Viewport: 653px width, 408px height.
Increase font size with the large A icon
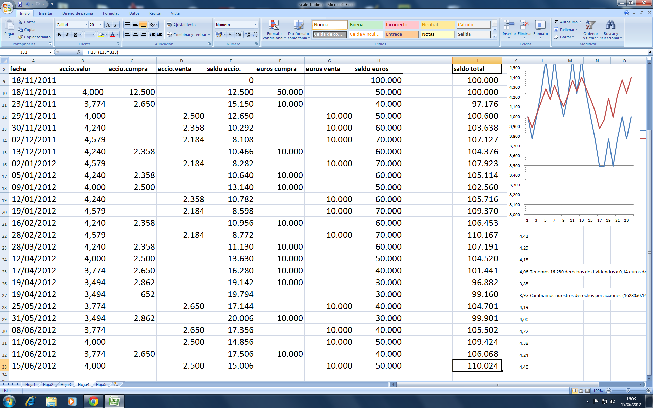click(x=108, y=25)
